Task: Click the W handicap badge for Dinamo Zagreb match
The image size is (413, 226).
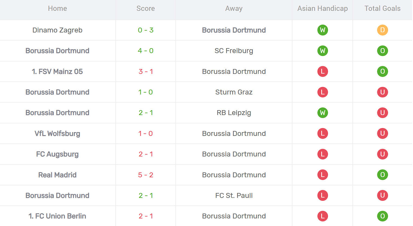Action: pos(323,30)
